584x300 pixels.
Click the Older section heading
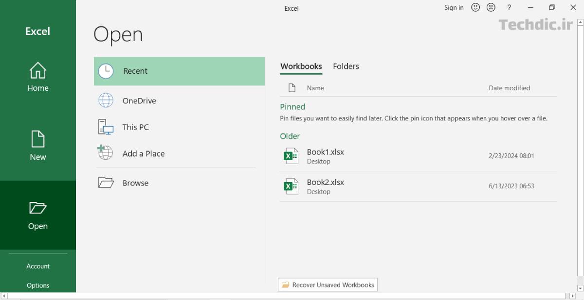point(290,136)
